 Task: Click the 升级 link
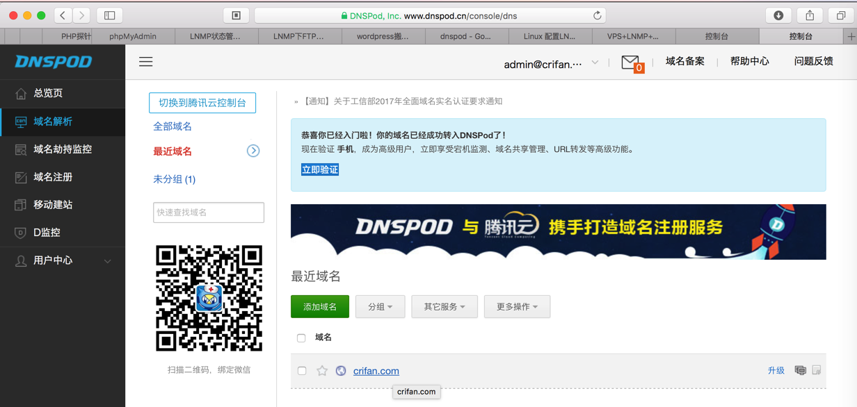(x=776, y=370)
